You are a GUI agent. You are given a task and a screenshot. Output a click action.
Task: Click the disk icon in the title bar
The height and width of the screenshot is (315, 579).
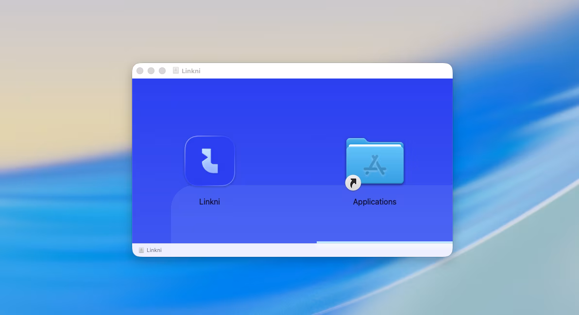[x=176, y=70]
